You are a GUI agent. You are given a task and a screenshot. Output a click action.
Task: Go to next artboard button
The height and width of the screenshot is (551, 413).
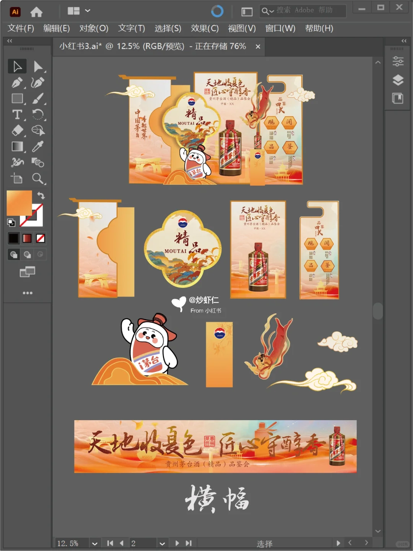click(x=177, y=543)
